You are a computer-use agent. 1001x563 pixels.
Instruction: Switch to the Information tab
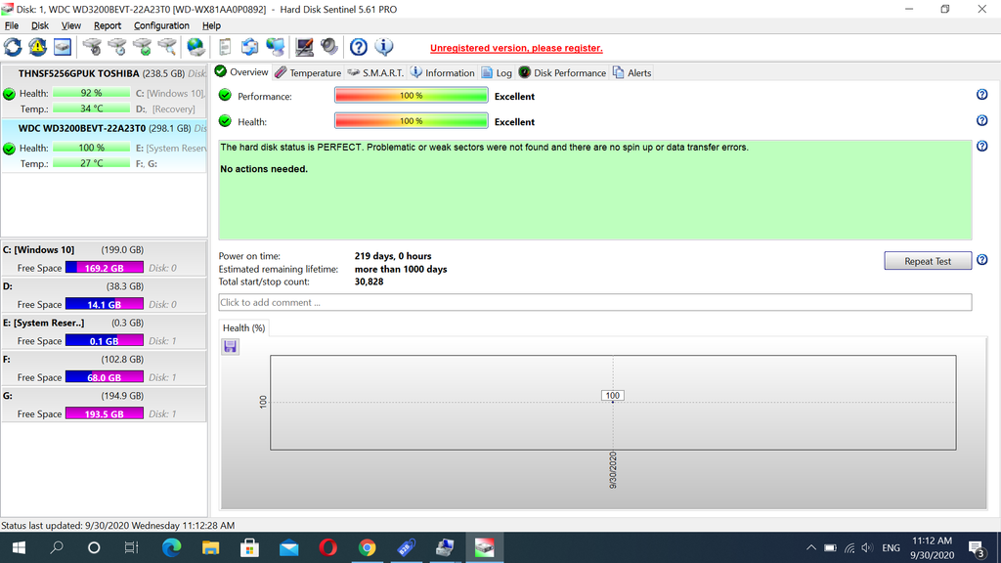coord(443,72)
